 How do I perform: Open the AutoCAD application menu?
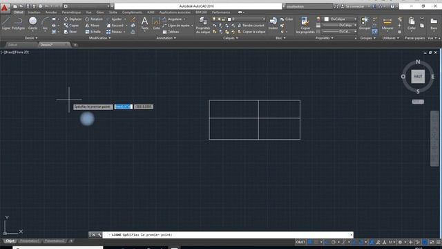pyautogui.click(x=5, y=8)
